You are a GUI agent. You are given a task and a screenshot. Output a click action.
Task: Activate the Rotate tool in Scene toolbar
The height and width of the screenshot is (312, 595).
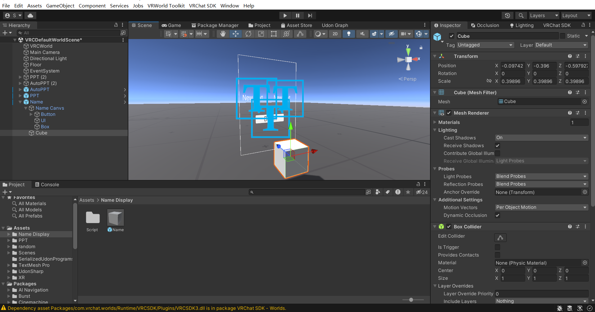point(248,34)
